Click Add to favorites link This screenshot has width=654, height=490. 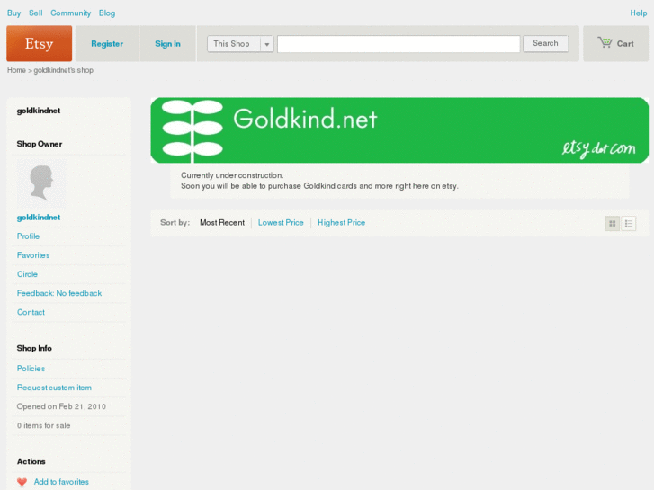click(x=61, y=482)
